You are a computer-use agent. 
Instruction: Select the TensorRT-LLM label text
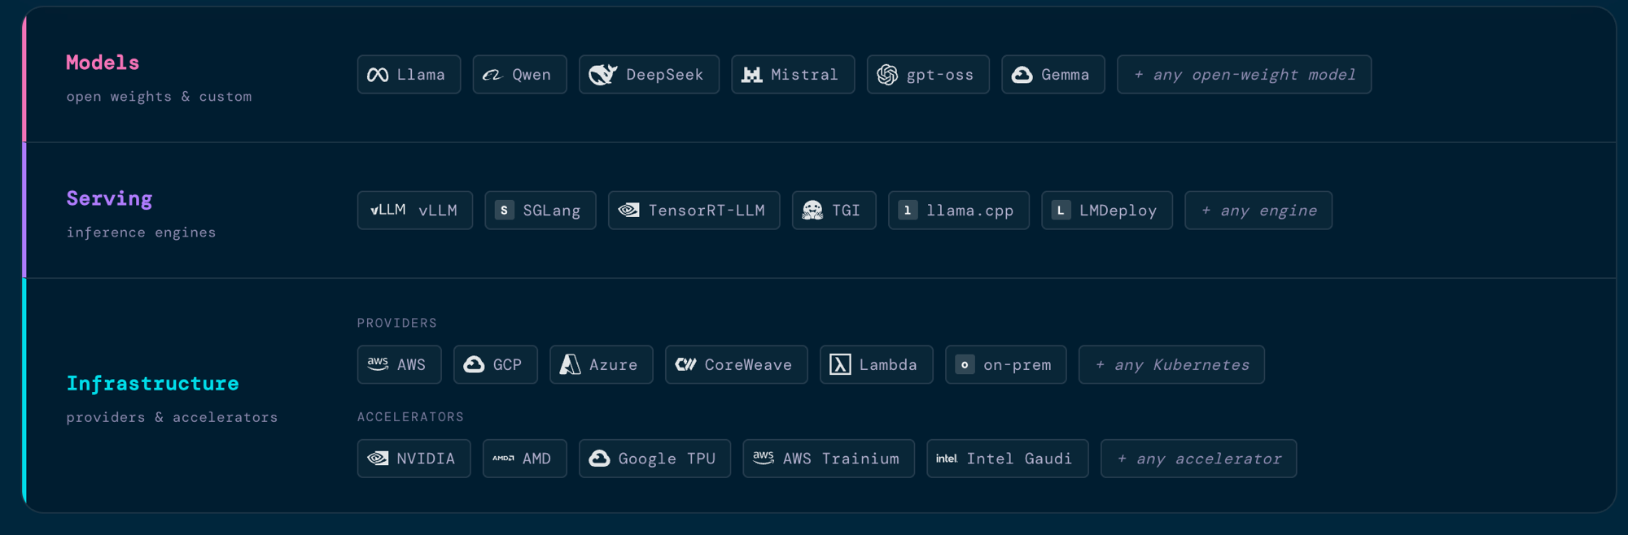pyautogui.click(x=707, y=211)
